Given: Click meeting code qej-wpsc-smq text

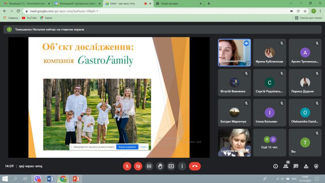Looking at the screenshot, I should pyautogui.click(x=30, y=166).
